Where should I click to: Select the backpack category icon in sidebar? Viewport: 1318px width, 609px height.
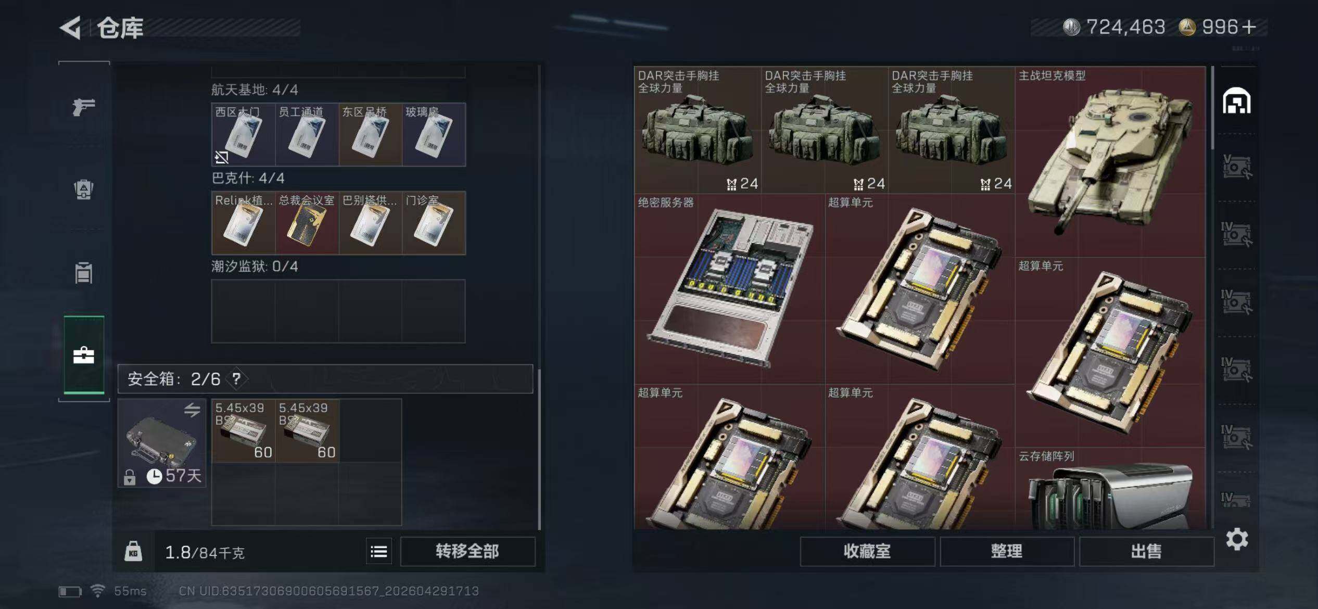(84, 189)
